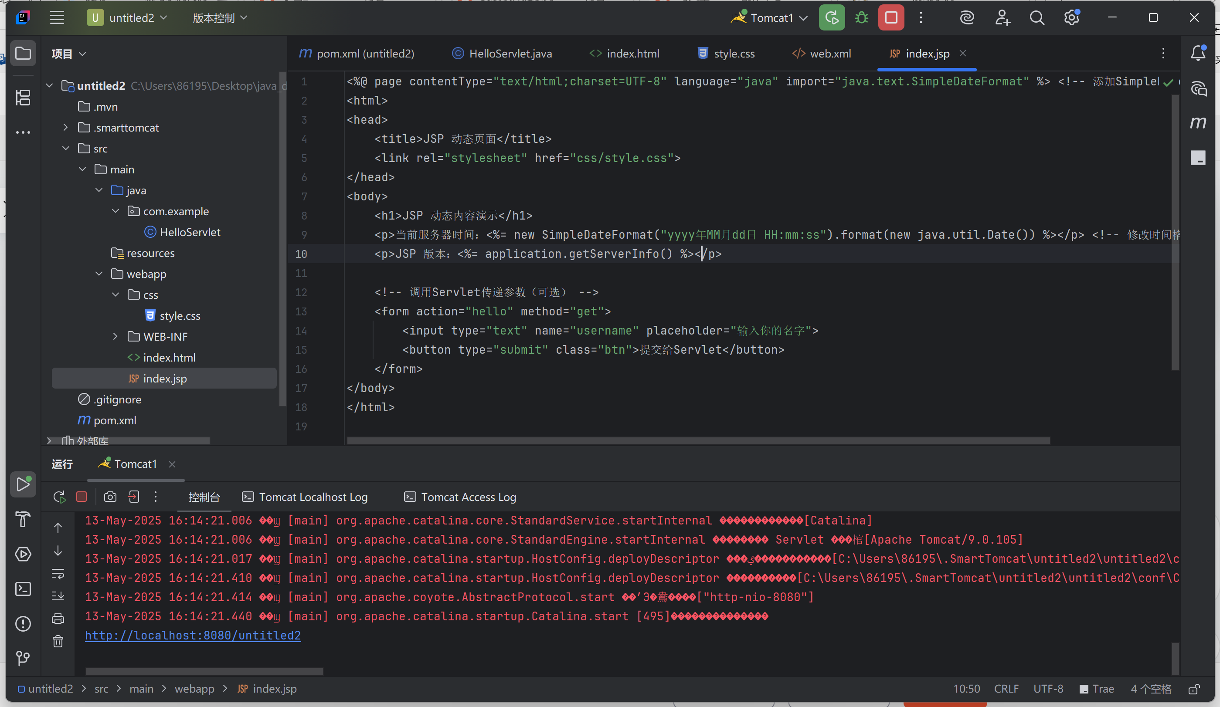Open IDE settings gear

tap(1071, 18)
